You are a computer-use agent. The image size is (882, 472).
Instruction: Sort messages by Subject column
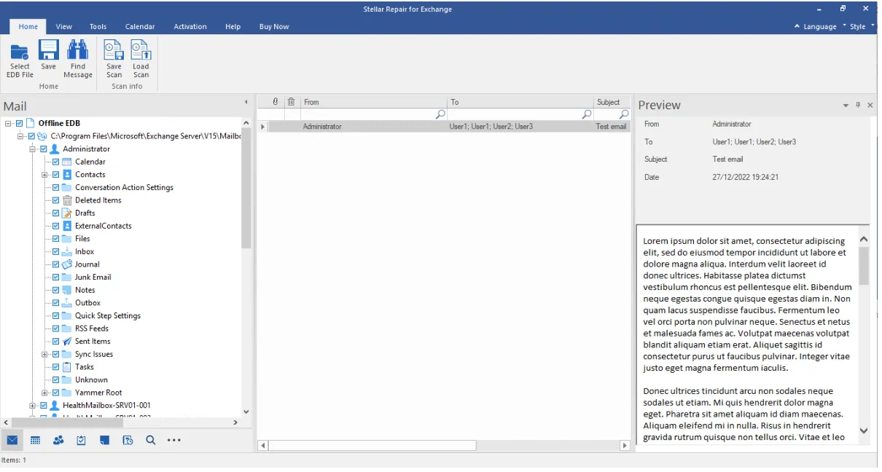[x=612, y=102]
